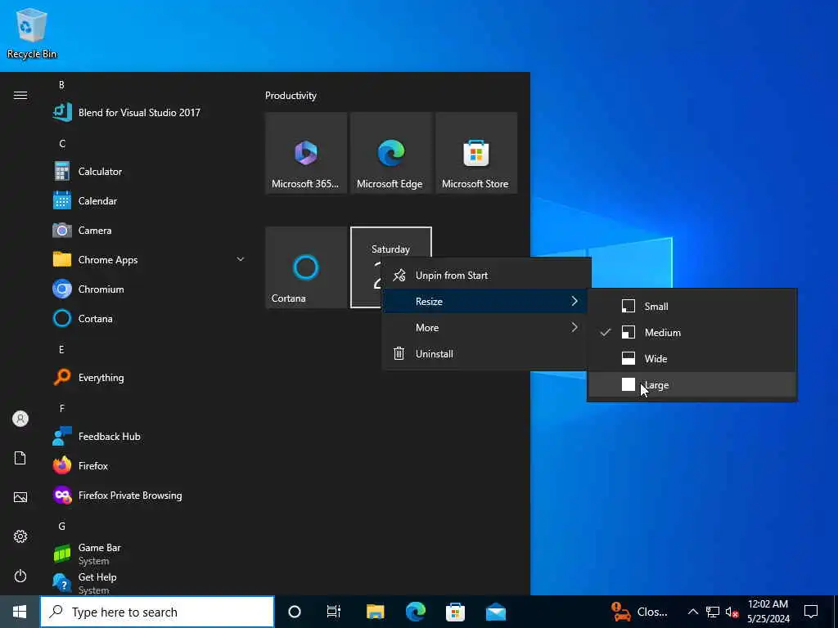Set tile size to Small
This screenshot has width=838, height=628.
tap(692, 306)
